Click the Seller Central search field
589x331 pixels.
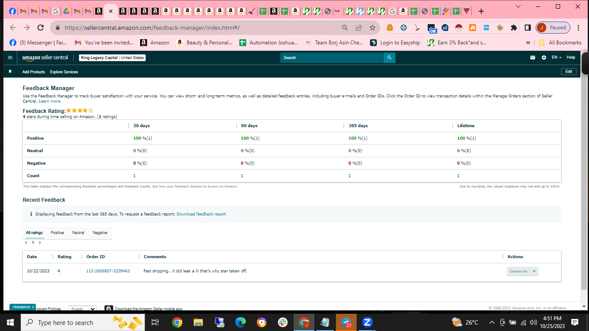pyautogui.click(x=332, y=57)
